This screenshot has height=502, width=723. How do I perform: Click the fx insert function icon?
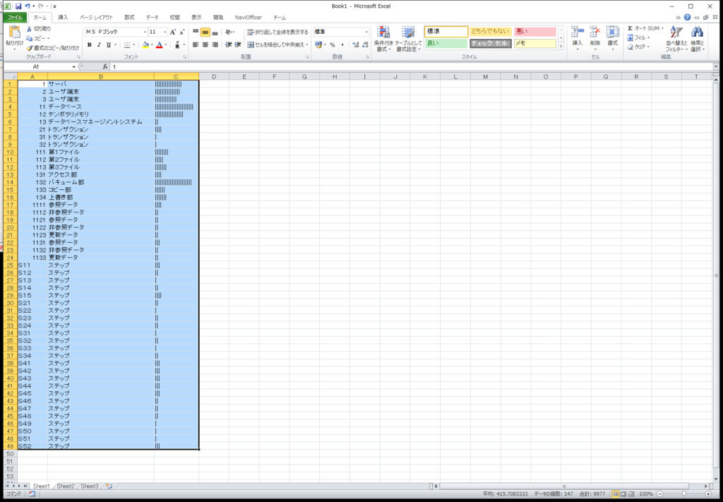[104, 67]
